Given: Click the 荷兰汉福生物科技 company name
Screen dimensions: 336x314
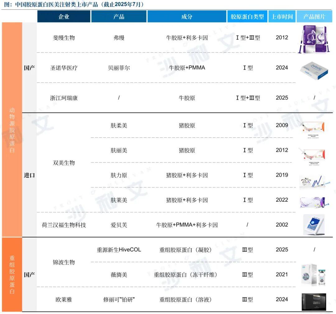Looking at the screenshot, I should (64, 225).
